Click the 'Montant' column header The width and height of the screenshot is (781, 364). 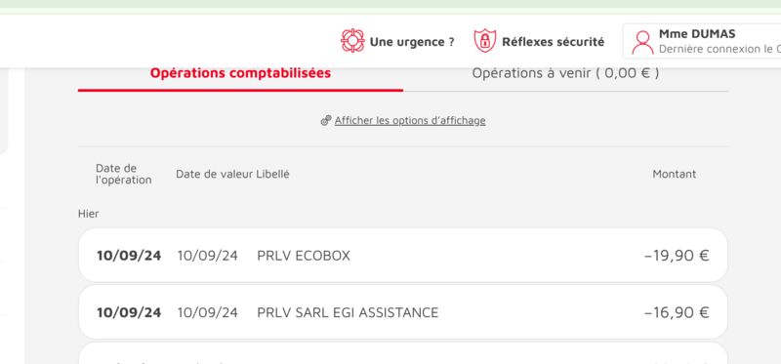point(675,175)
